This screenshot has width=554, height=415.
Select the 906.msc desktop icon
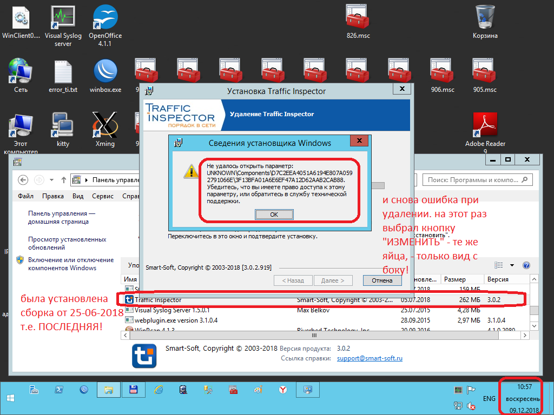click(443, 76)
